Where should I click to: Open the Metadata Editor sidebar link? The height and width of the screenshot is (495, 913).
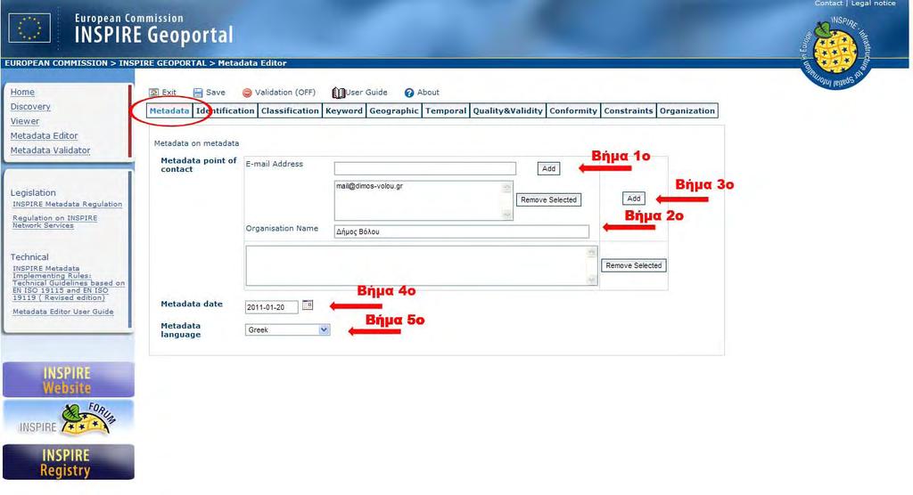pyautogui.click(x=45, y=135)
